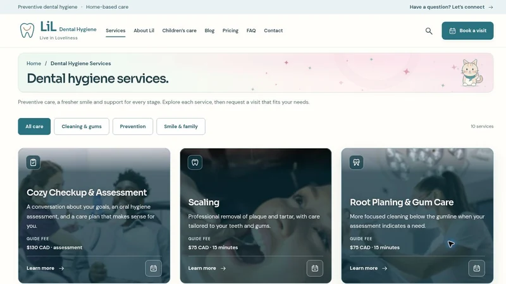506x284 pixels.
Task: Filter by Cleaning & gums
Action: (82, 127)
